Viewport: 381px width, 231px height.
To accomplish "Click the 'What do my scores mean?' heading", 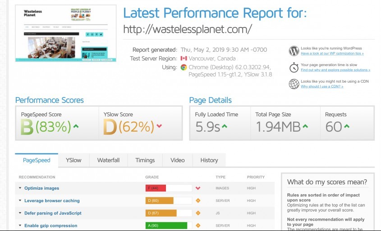I will tap(327, 182).
